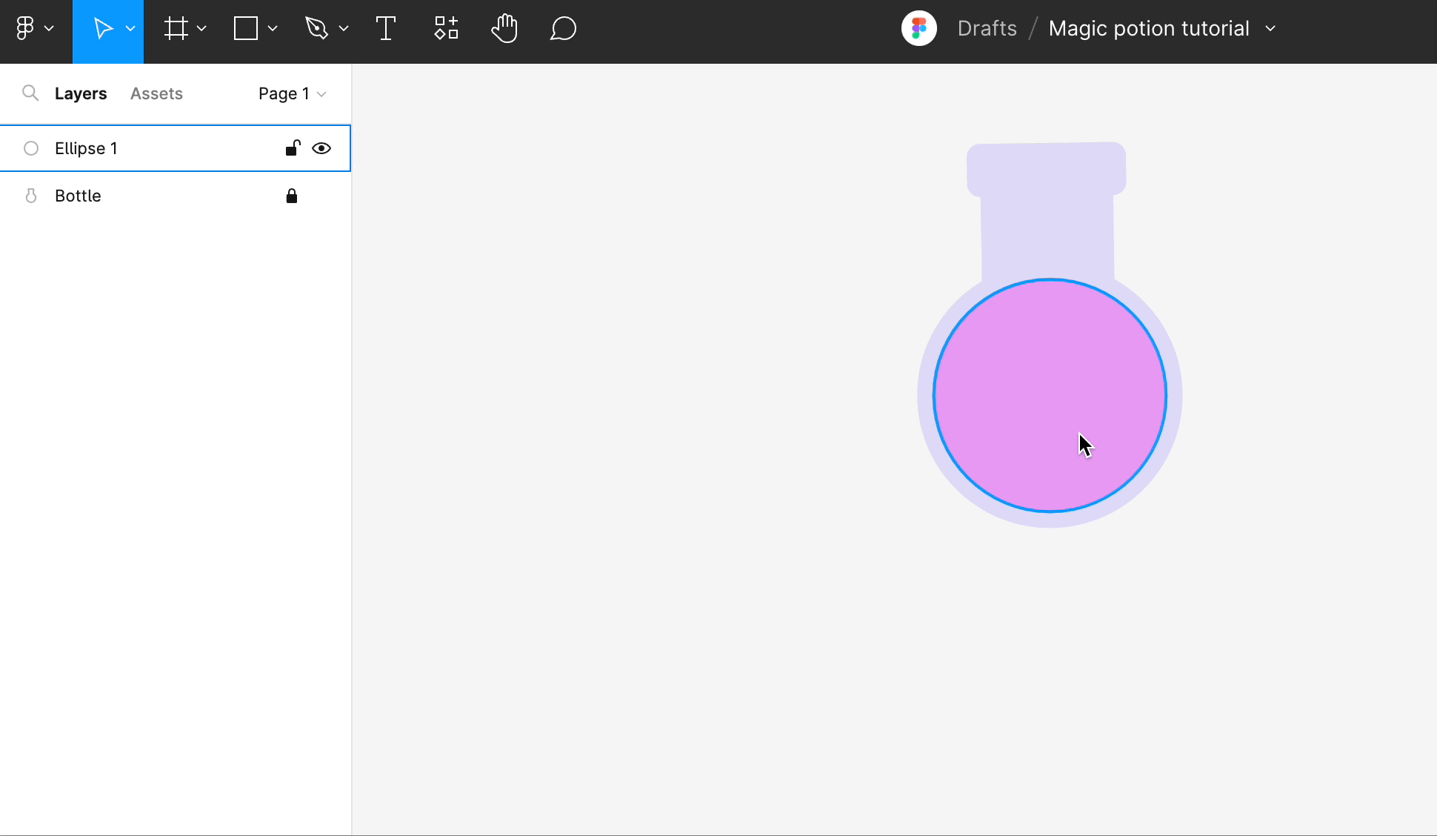Hide the Ellipse 1 layer

pos(321,148)
